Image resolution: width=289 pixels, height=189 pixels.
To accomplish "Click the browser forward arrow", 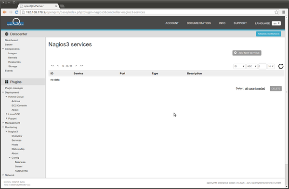I will [11, 12].
